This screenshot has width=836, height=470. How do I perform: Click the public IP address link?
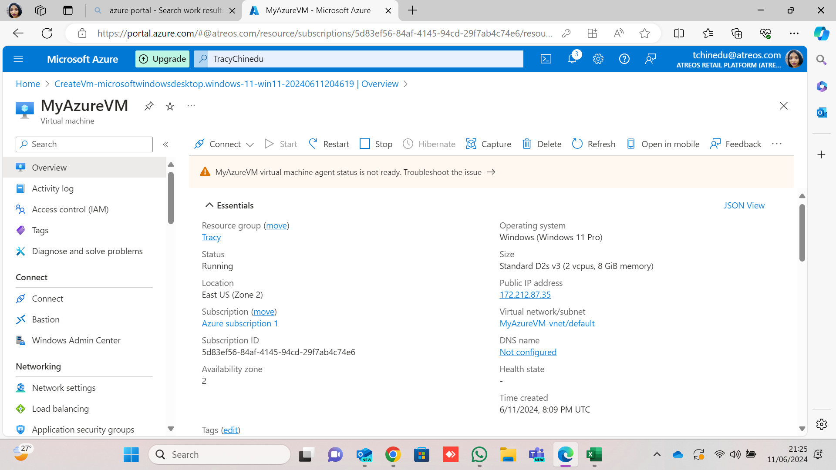click(525, 295)
